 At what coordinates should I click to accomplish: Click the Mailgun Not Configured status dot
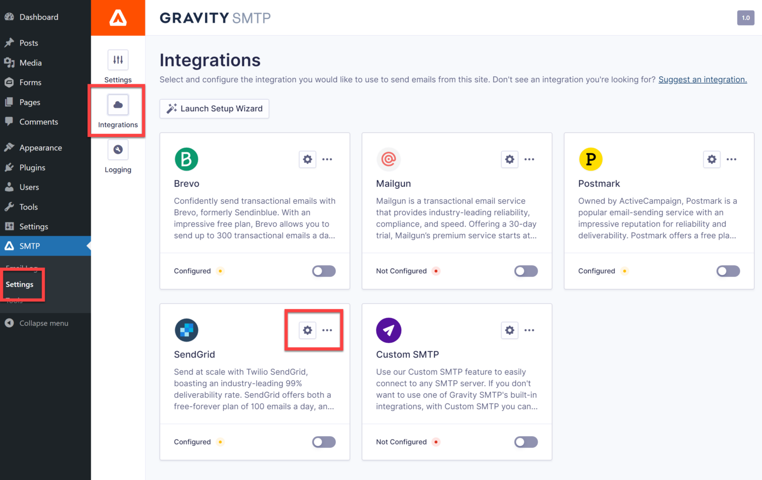click(436, 271)
